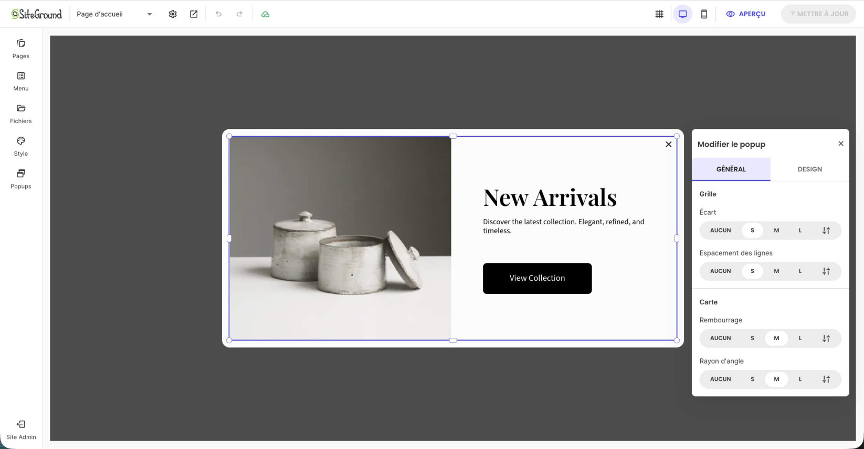
Task: Open custom value for Espacement des lignes
Action: point(826,271)
